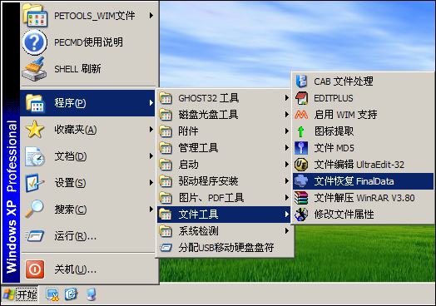This screenshot has width=436, height=306.
Task: Open the 附件 submenu
Action: click(x=224, y=131)
